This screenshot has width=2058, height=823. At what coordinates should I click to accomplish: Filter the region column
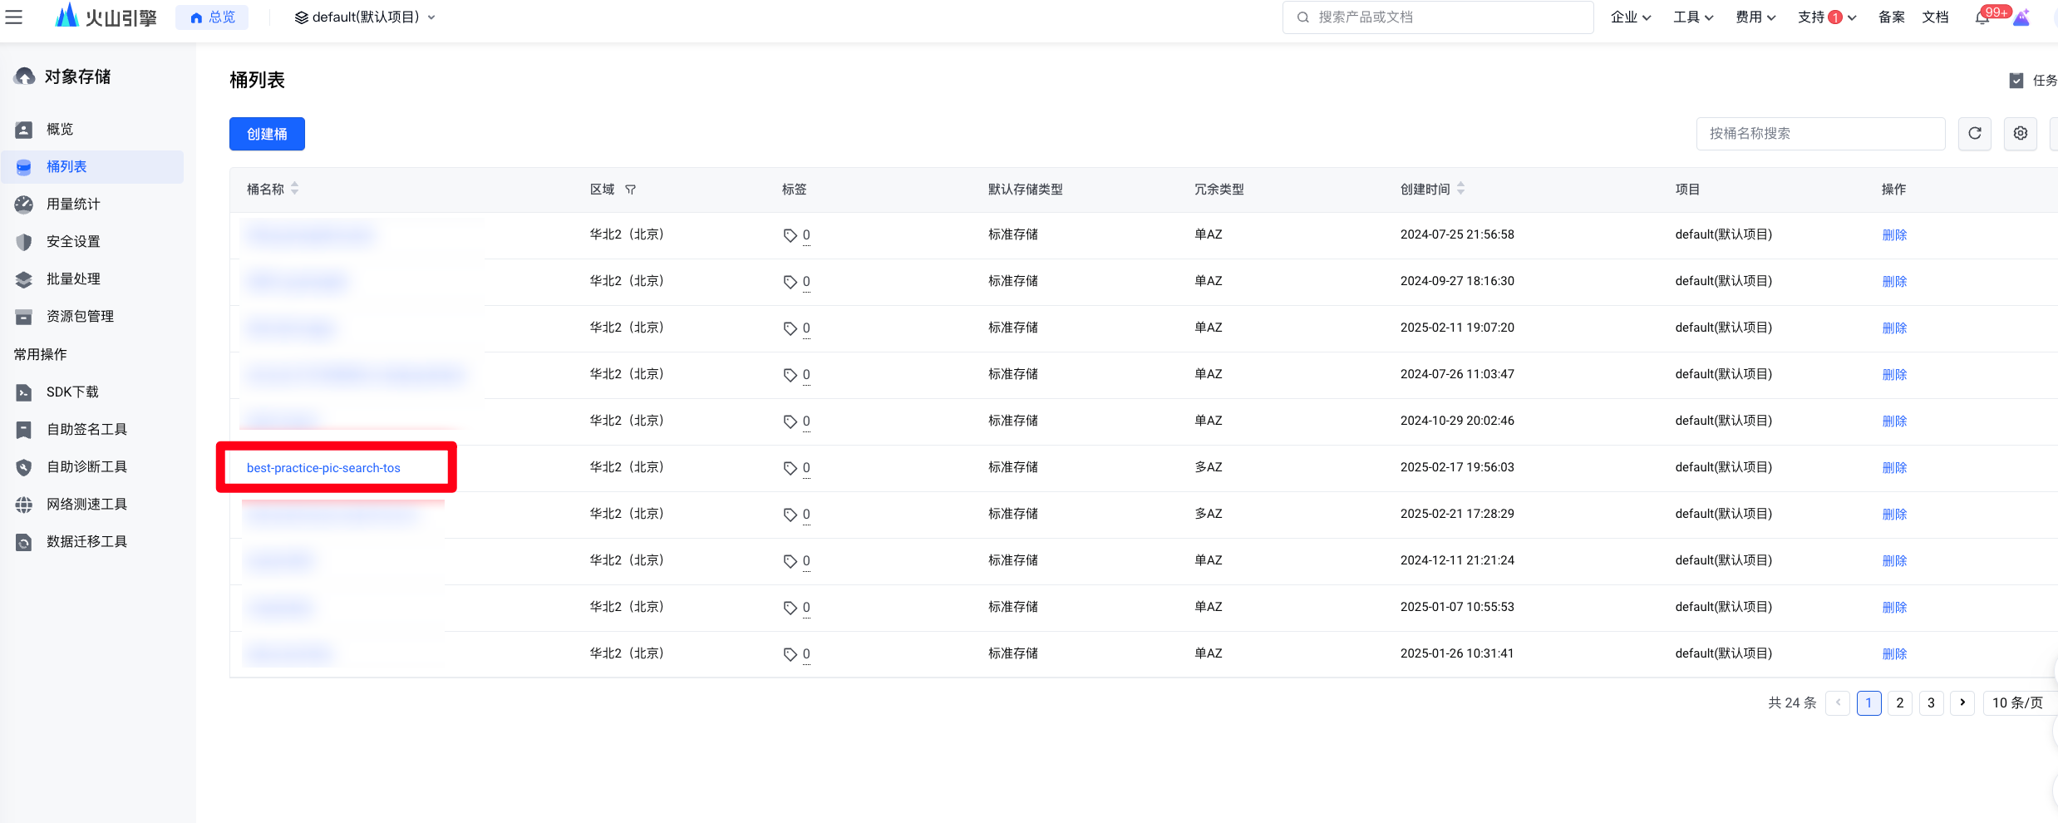630,190
